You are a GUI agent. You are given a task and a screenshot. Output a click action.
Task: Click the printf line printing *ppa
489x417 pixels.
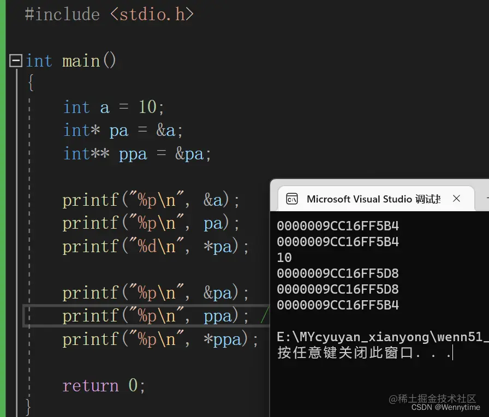(x=160, y=339)
